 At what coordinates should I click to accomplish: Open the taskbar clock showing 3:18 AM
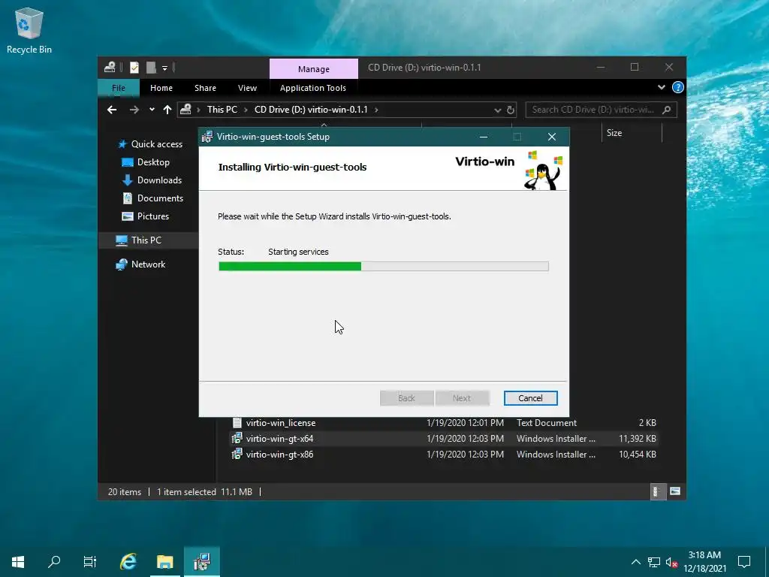(x=704, y=562)
